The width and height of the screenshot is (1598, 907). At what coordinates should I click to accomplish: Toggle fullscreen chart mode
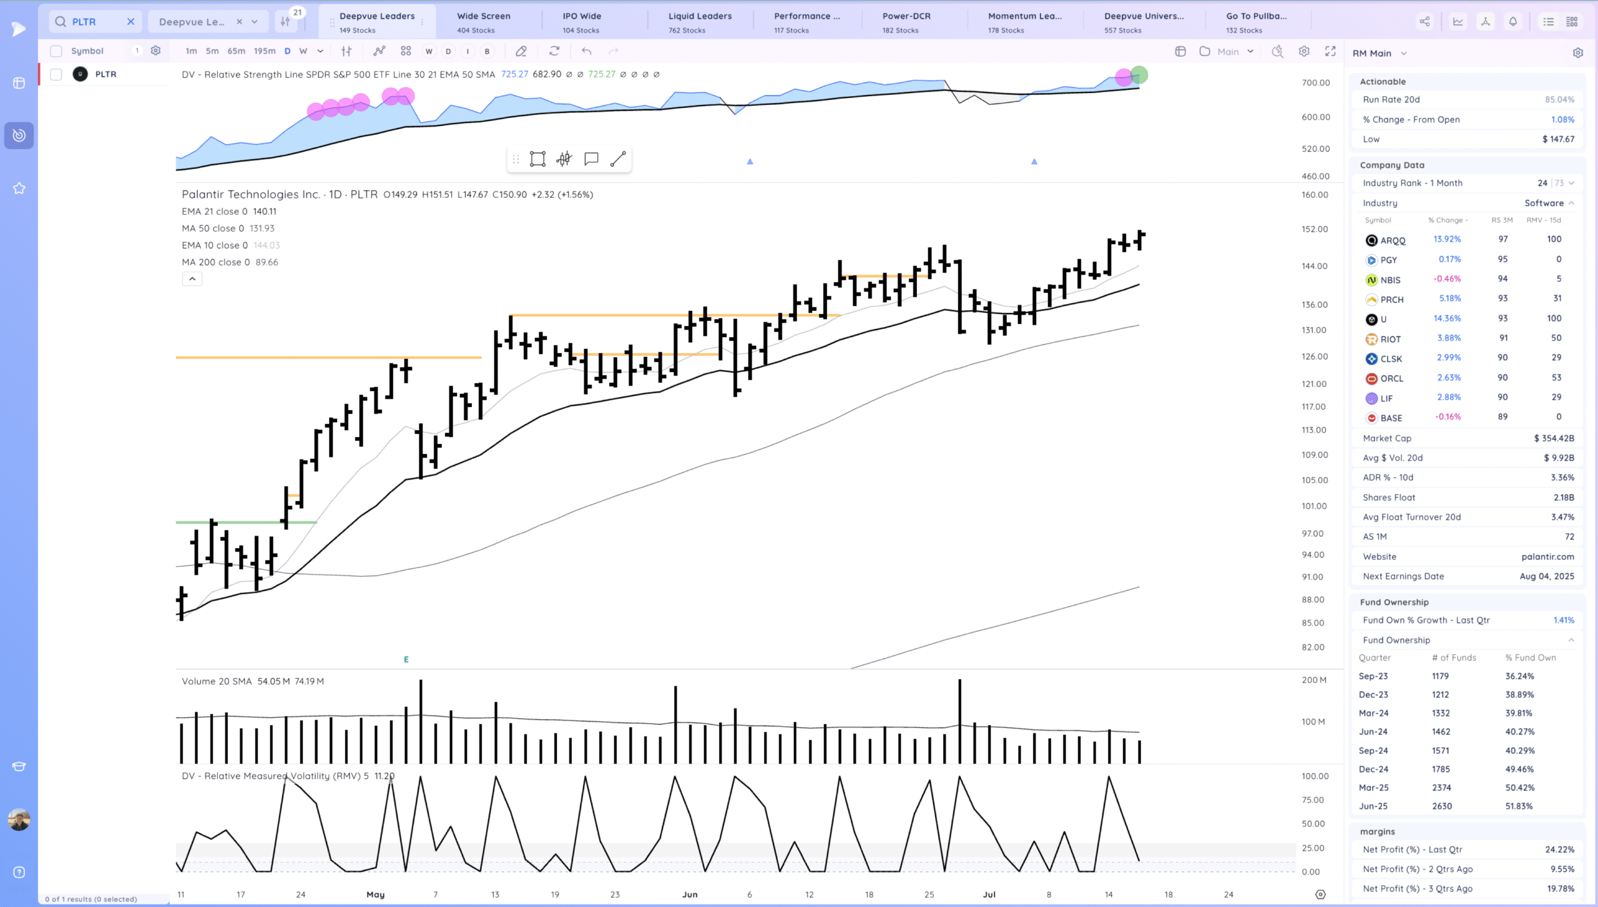(1330, 51)
